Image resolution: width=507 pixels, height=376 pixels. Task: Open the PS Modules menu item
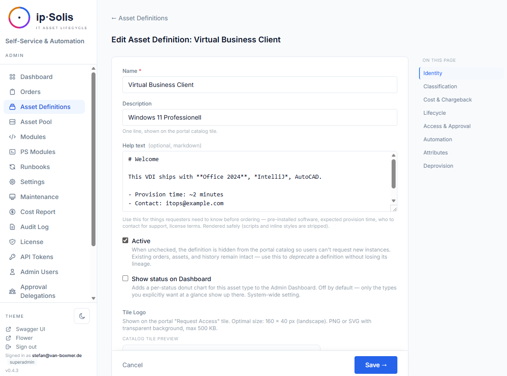44,152
